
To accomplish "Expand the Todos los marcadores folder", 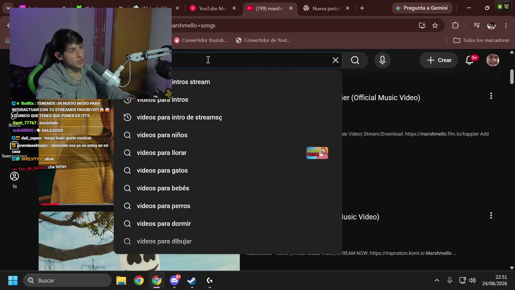I will 481,40.
